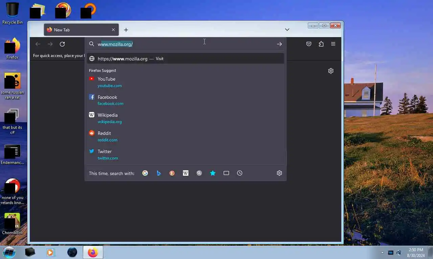Viewport: 433px width, 259px height.
Task: Open the Recycle Bin desktop icon
Action: tap(13, 13)
